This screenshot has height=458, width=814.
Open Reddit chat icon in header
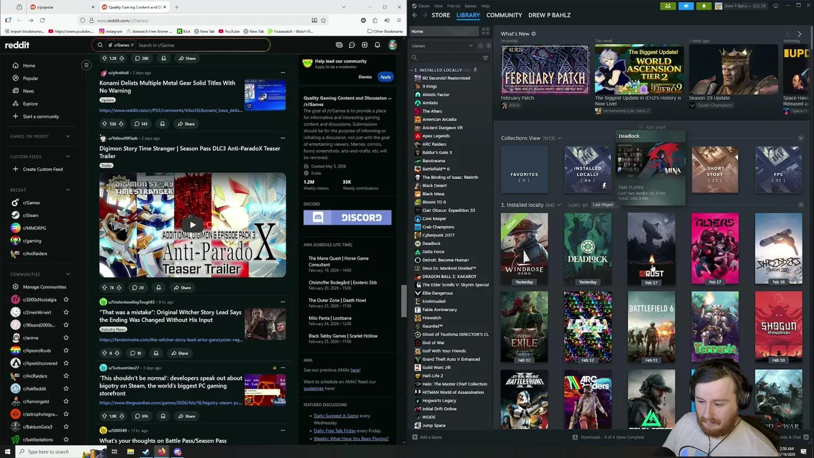click(352, 45)
